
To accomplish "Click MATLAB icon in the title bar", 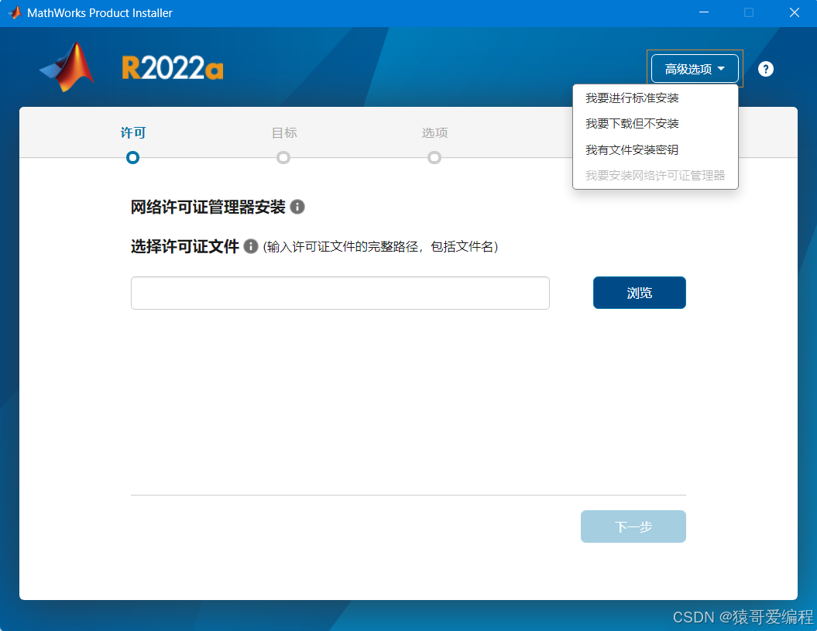I will [15, 12].
